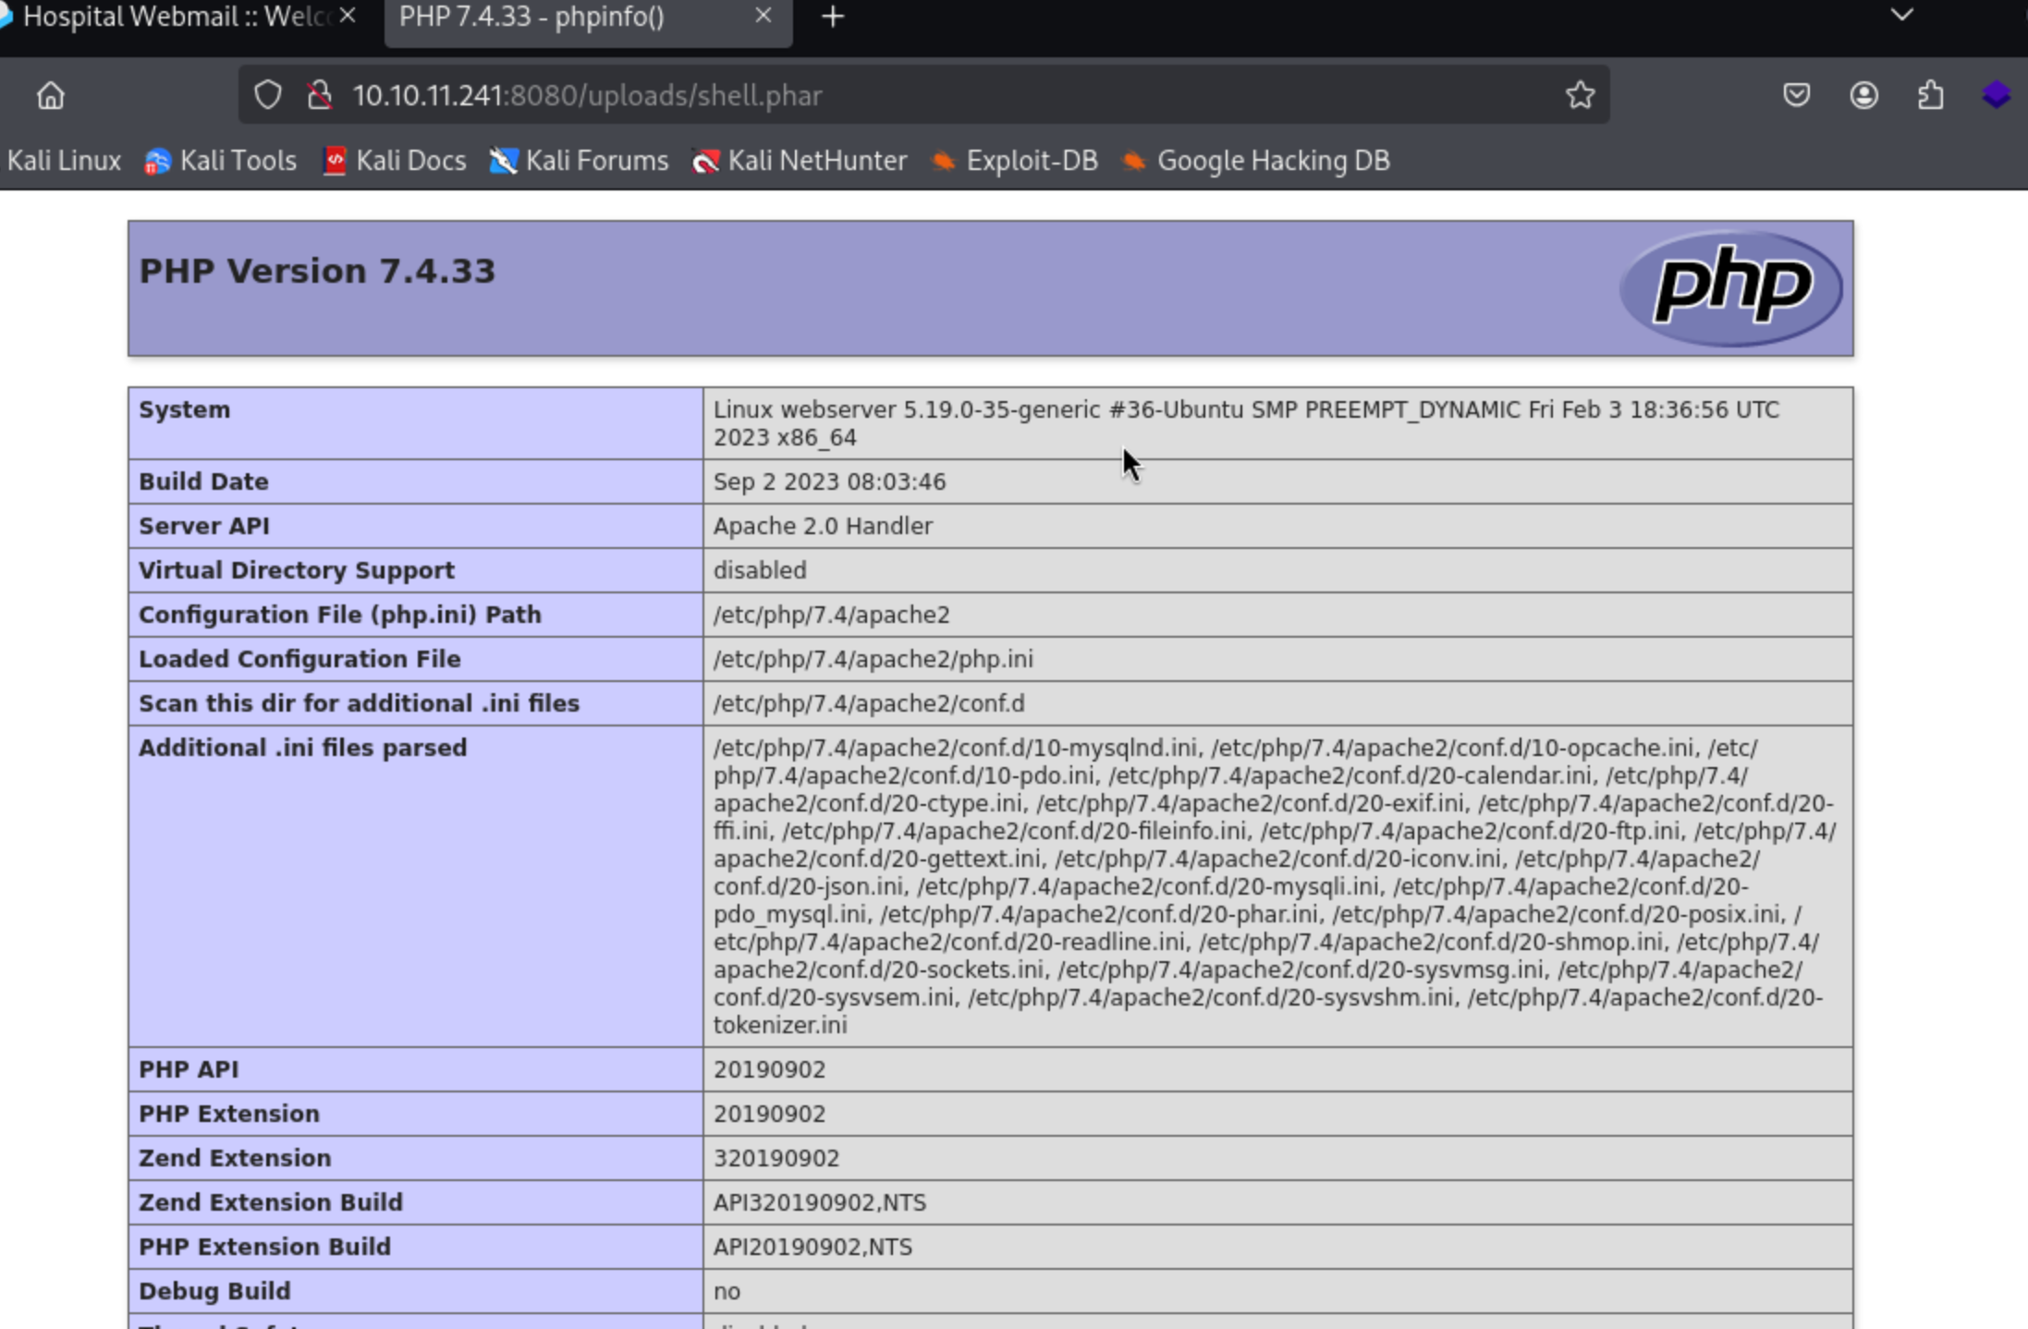Click the API20190902,NTS value
The width and height of the screenshot is (2028, 1329).
tap(812, 1247)
